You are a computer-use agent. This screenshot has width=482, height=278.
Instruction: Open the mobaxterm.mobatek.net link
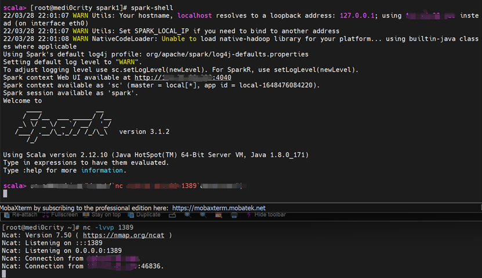tap(219, 208)
